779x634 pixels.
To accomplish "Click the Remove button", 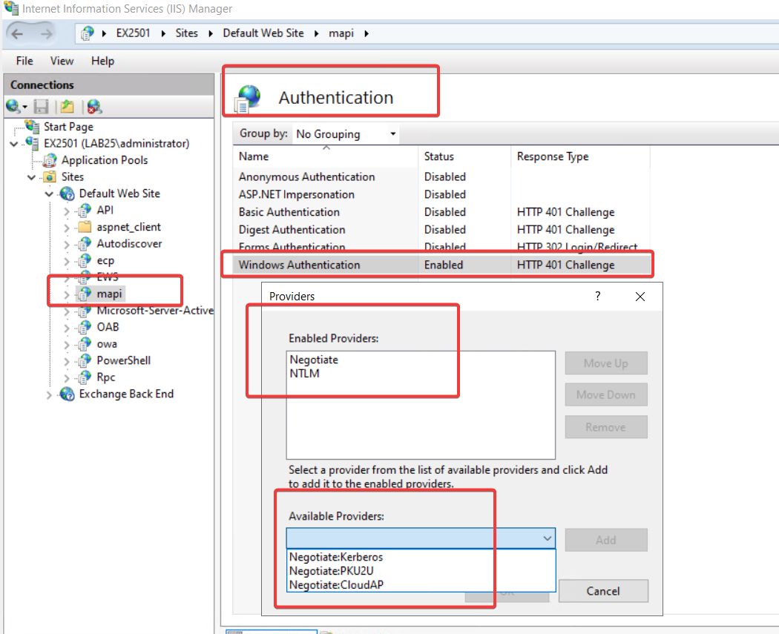I will 606,427.
